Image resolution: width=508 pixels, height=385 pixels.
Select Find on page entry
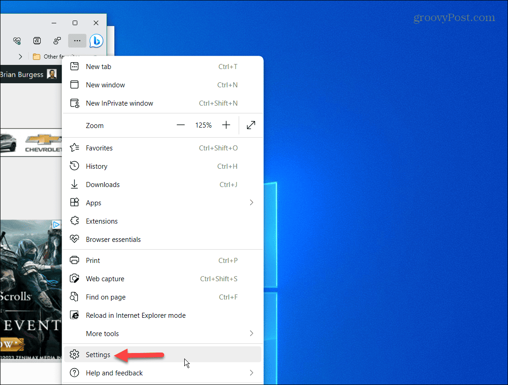[x=163, y=297]
